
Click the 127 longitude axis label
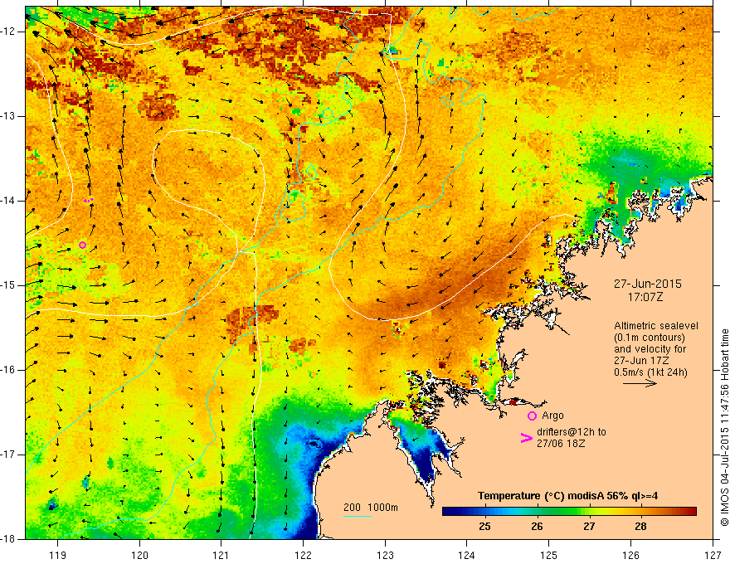tap(713, 555)
